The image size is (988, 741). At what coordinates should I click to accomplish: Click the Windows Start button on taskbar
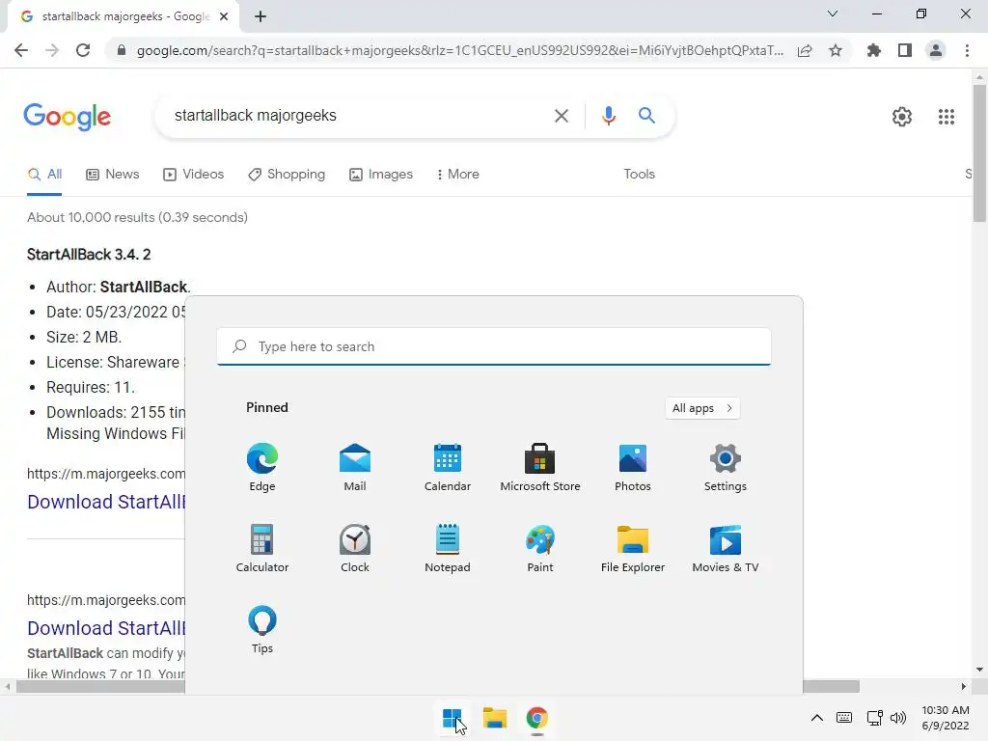coord(452,718)
